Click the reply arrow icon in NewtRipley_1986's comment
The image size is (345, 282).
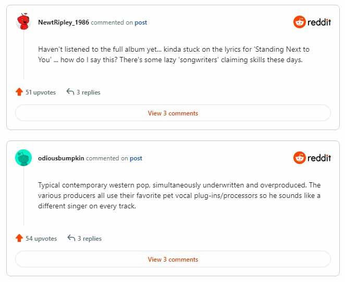70,92
